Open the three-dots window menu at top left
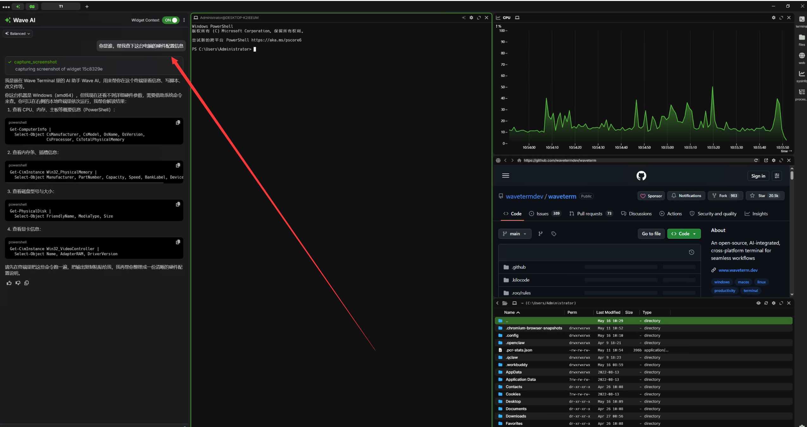Image resolution: width=807 pixels, height=427 pixels. tap(6, 7)
